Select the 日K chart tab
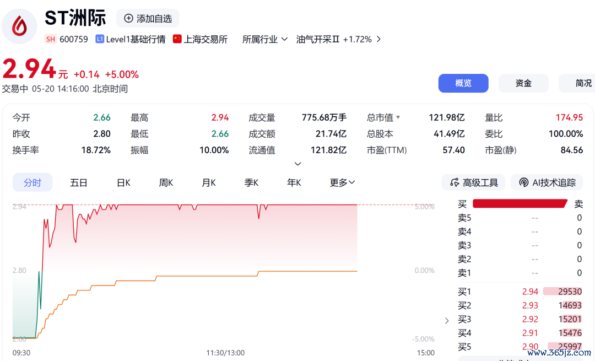 click(123, 182)
